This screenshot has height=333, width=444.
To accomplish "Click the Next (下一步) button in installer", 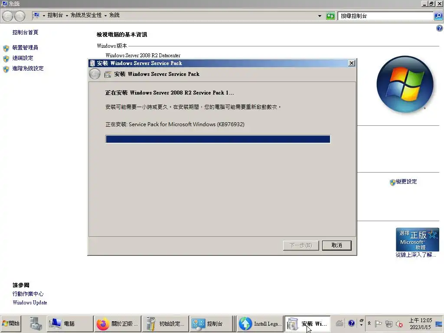I will click(301, 245).
